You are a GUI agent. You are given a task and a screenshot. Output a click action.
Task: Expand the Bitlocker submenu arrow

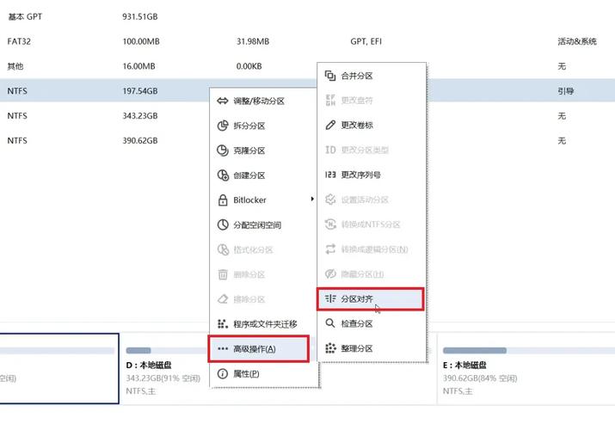[x=312, y=200]
